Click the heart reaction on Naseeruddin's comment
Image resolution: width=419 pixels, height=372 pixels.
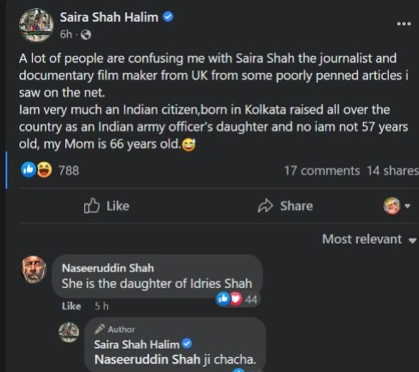pyautogui.click(x=236, y=299)
